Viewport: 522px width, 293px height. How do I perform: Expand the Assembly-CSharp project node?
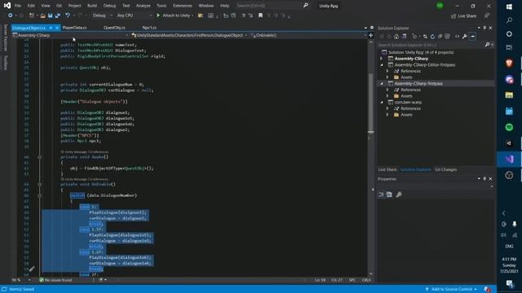point(382,59)
